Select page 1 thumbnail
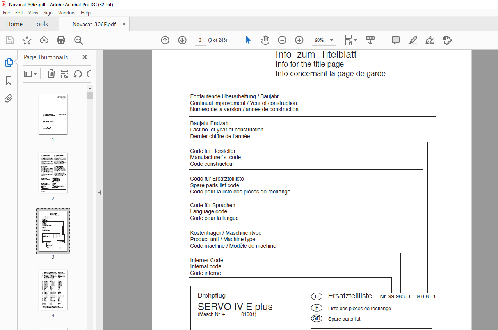This screenshot has width=498, height=330. tap(53, 114)
